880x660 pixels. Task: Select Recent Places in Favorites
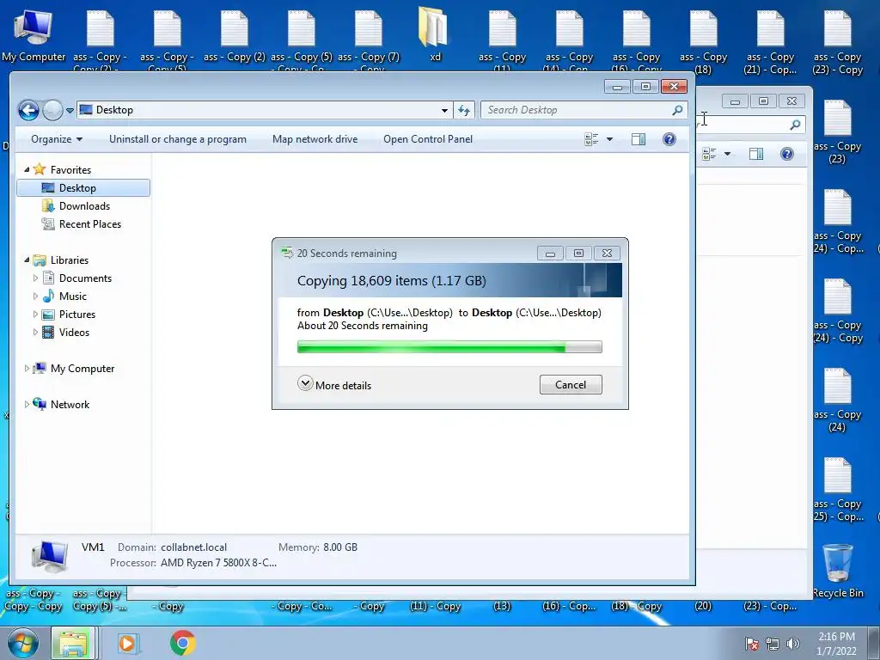[x=89, y=224]
